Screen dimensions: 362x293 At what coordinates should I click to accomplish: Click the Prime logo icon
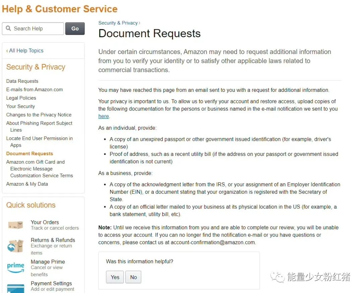point(15,268)
